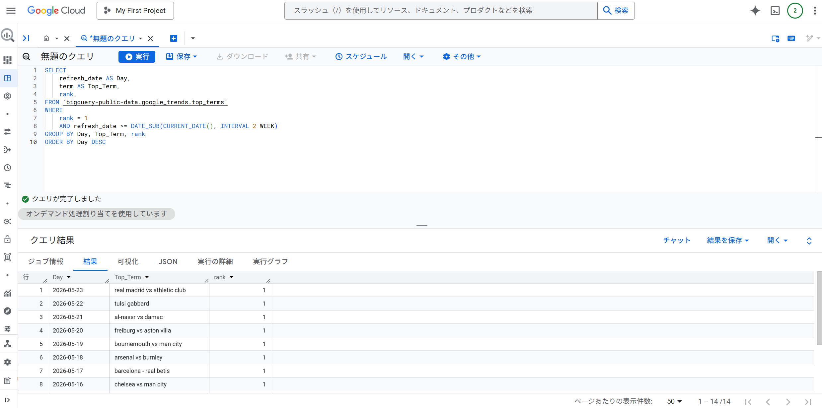The image size is (822, 408).
Task: Open the Day column sort menu
Action: (x=69, y=277)
